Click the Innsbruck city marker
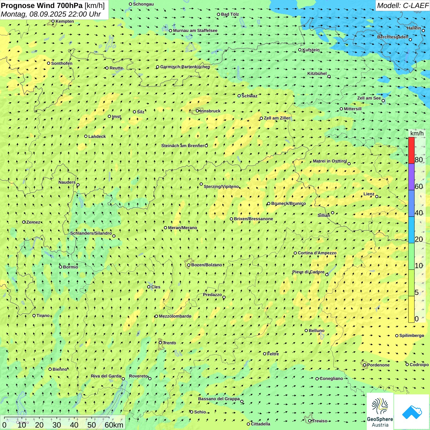 coord(197,111)
